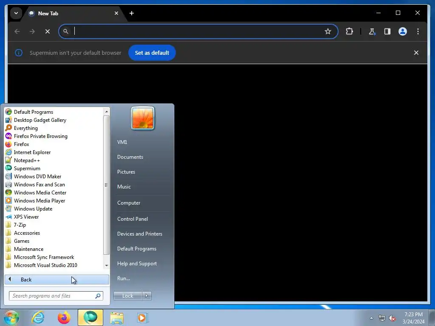Bookmark this tab with the star
The width and height of the screenshot is (435, 326).
[x=328, y=31]
